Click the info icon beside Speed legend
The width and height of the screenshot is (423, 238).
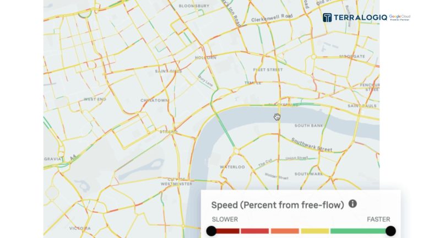pyautogui.click(x=352, y=204)
